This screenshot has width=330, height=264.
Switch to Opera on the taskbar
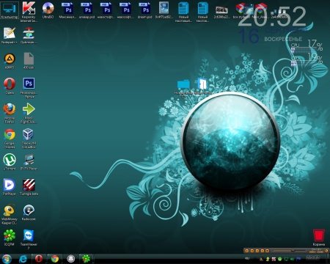click(x=39, y=259)
